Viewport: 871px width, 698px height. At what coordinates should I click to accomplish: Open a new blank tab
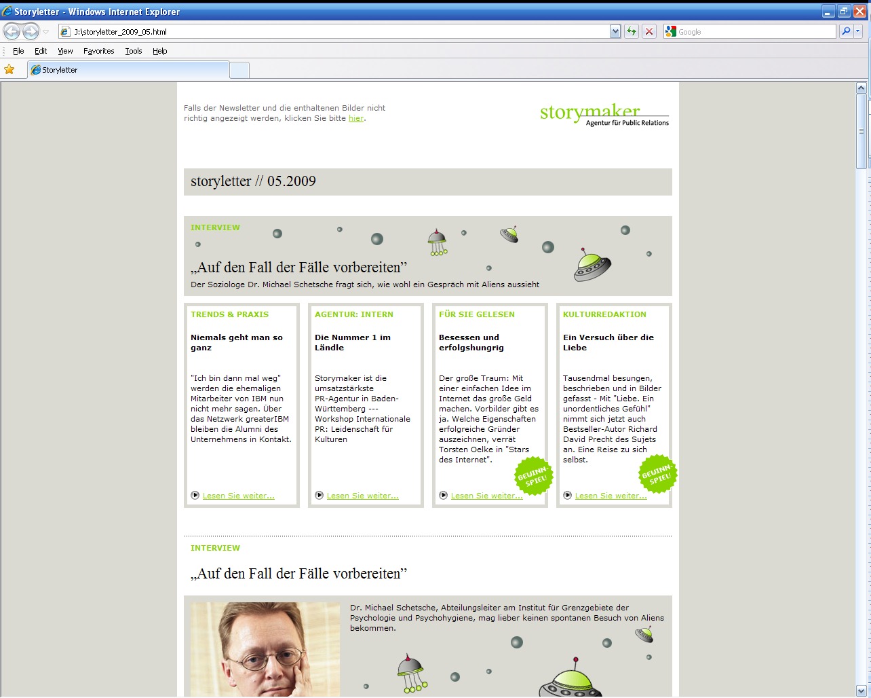(239, 70)
